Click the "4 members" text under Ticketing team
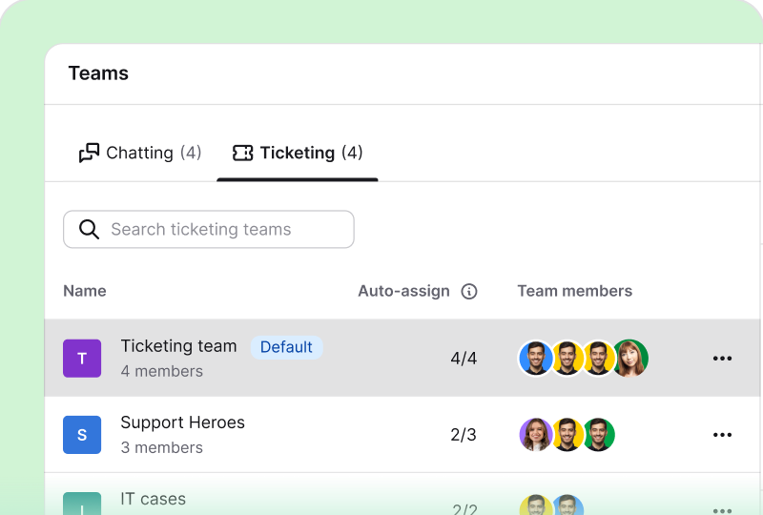Screen dimensions: 763x515 tap(162, 371)
